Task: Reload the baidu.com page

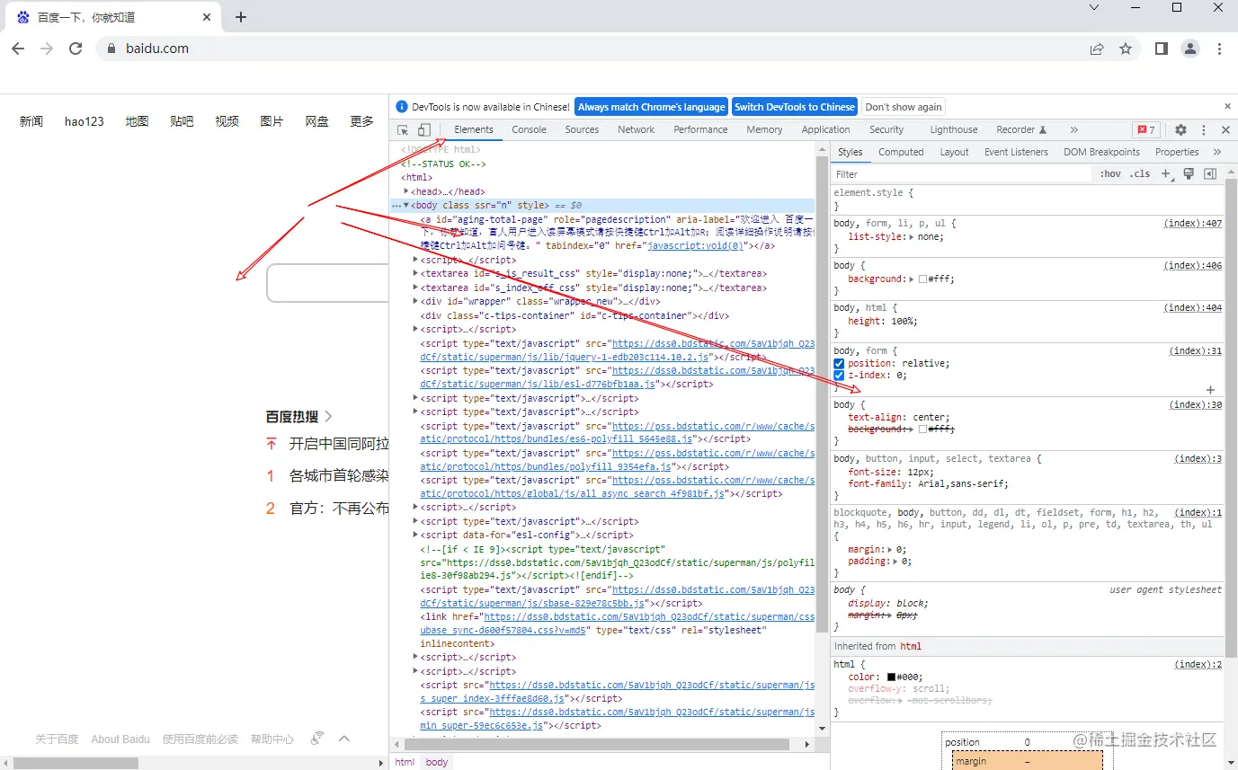Action: [x=76, y=49]
